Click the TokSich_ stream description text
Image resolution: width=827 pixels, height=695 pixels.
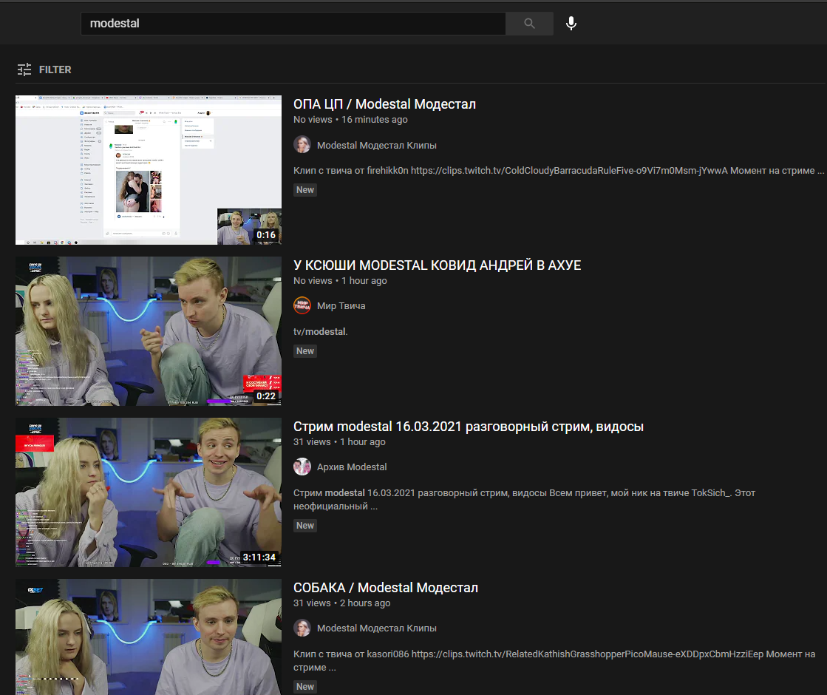[524, 499]
